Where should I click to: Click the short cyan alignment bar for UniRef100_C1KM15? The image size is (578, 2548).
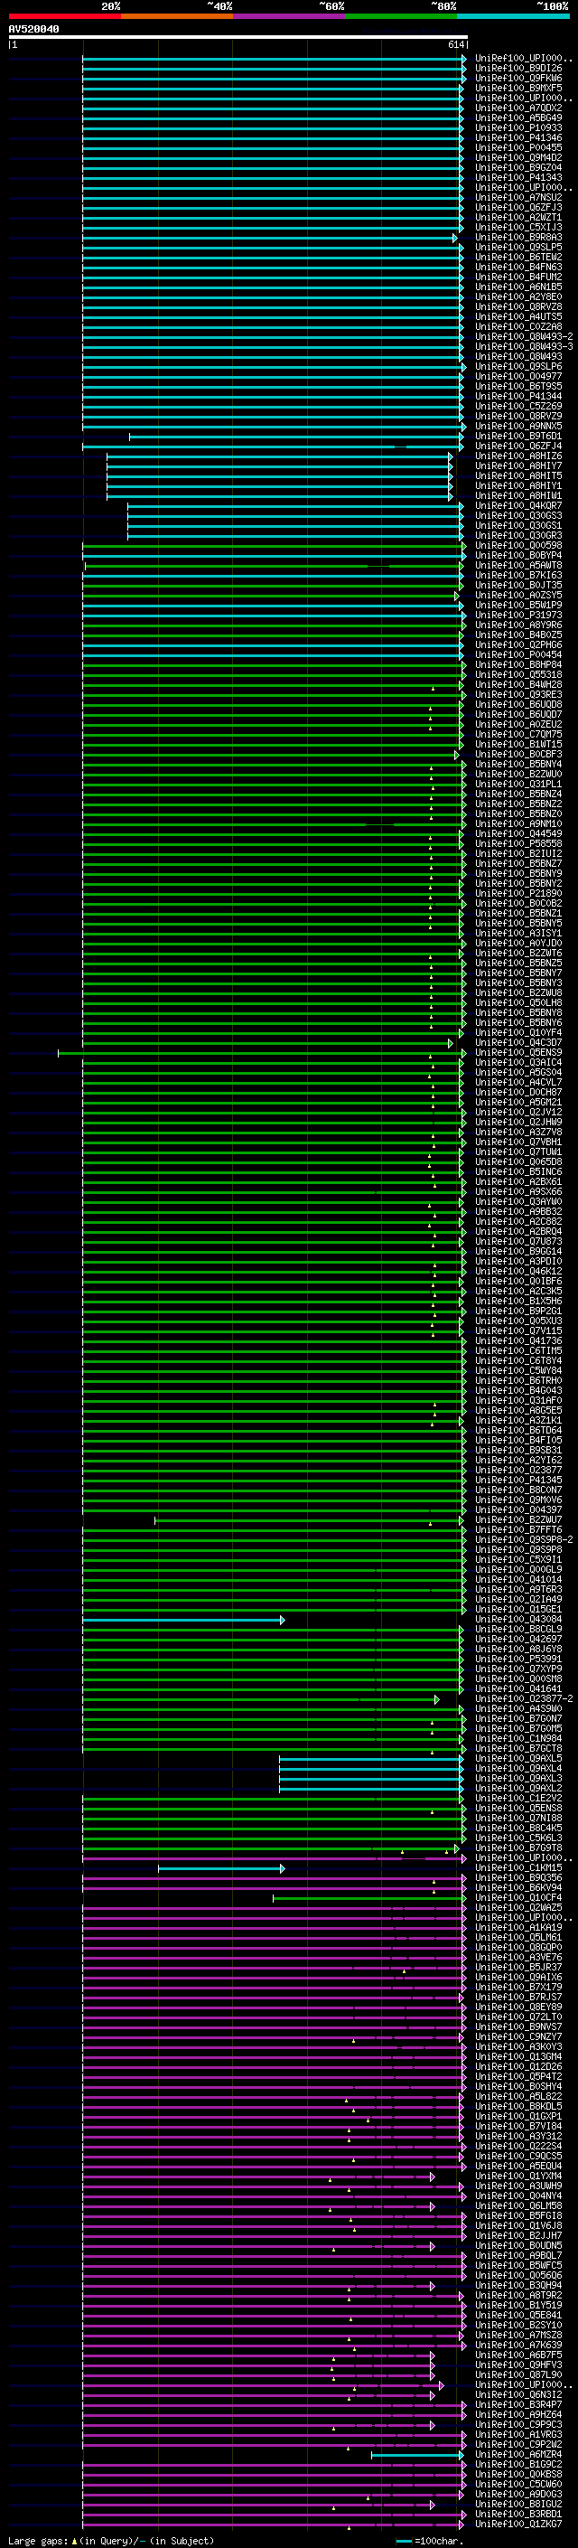(x=221, y=1868)
